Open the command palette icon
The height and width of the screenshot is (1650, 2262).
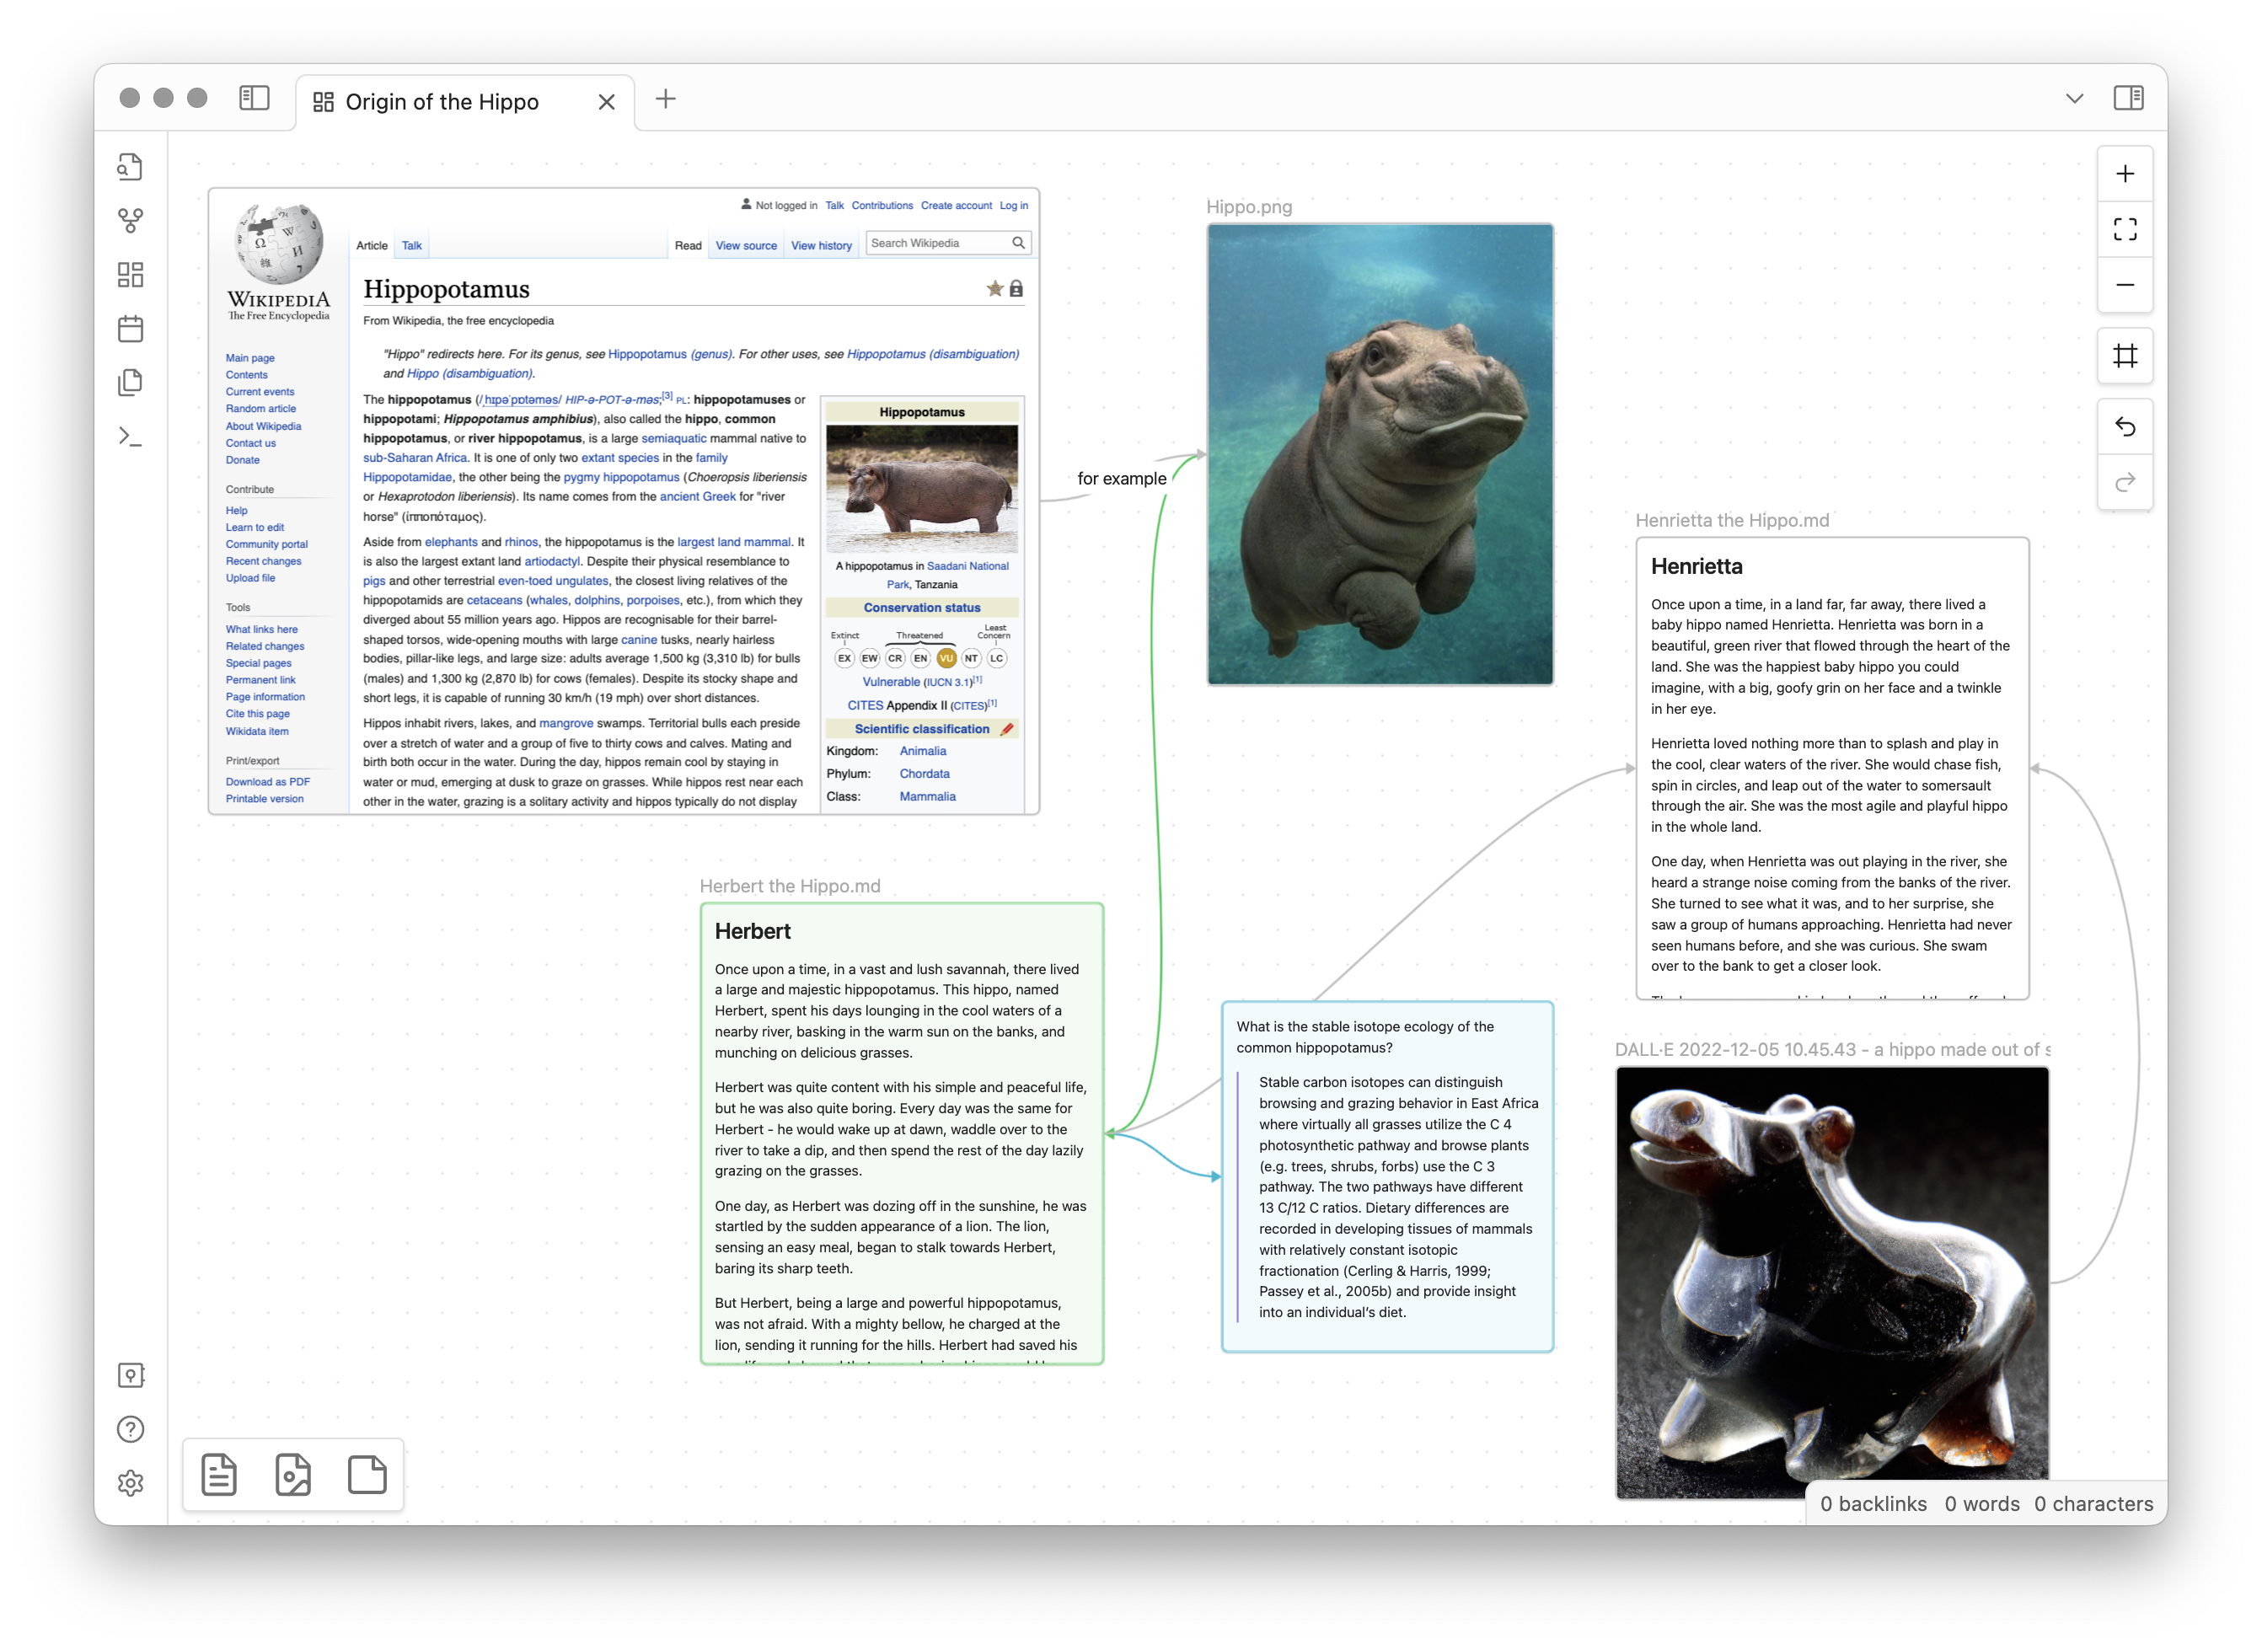coord(130,437)
